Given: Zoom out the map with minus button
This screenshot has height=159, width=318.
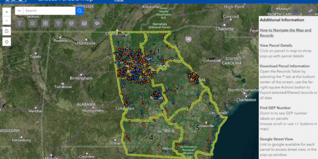Looking at the screenshot, I should (x=7, y=21).
